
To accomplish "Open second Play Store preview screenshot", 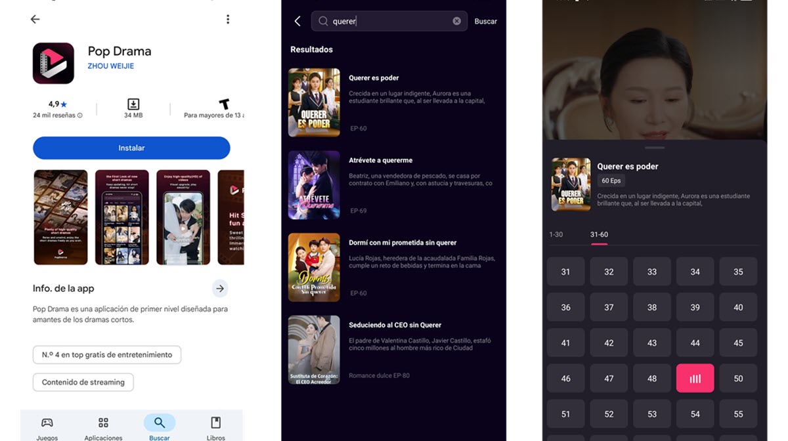I will click(122, 217).
